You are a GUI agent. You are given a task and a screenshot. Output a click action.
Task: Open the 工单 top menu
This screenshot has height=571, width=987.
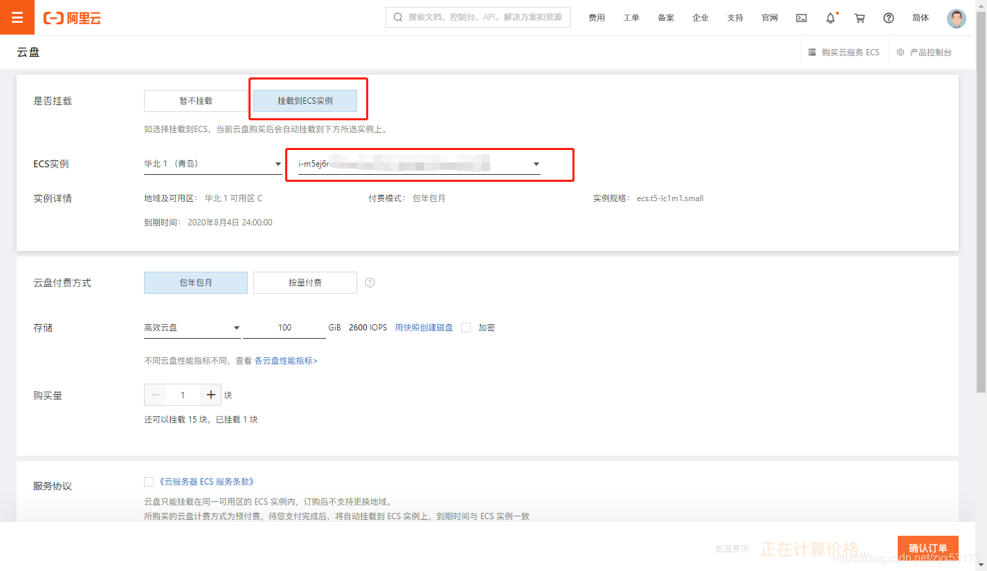coord(631,18)
